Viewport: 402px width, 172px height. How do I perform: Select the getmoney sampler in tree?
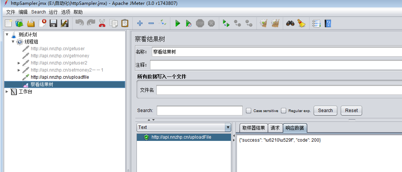pyautogui.click(x=60, y=56)
